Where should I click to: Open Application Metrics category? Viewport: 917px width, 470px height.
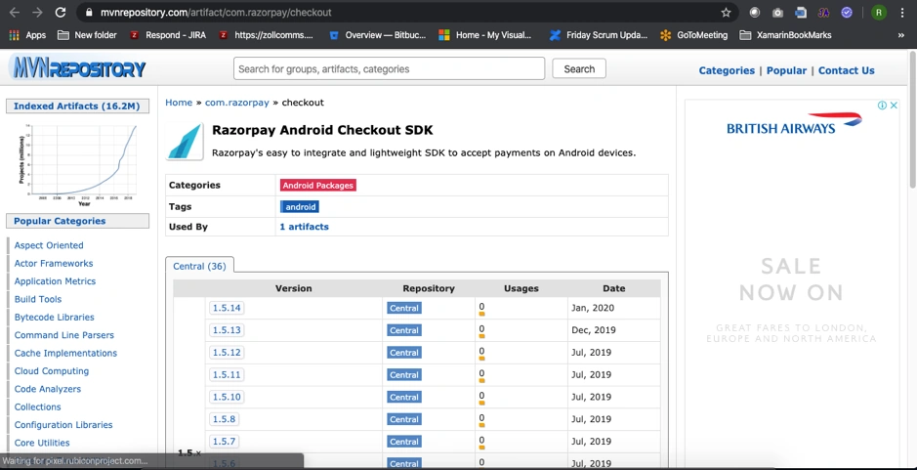click(x=55, y=281)
